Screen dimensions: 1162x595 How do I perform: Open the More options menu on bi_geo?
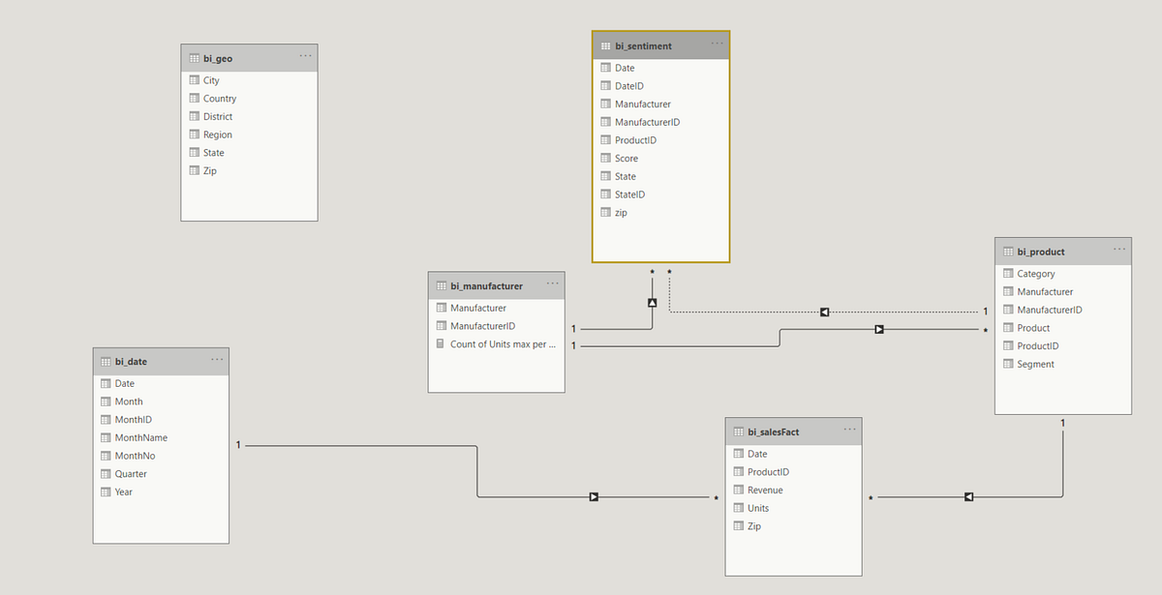(305, 56)
